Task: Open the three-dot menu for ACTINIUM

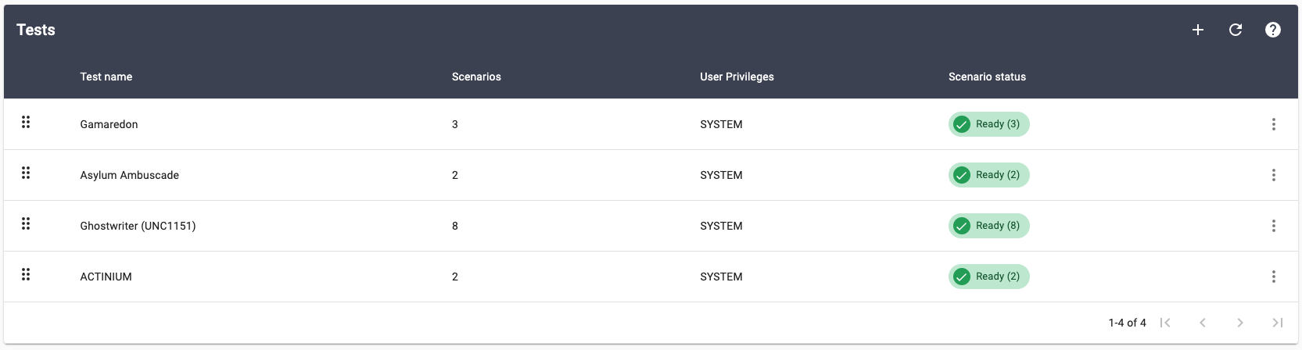Action: [x=1273, y=277]
